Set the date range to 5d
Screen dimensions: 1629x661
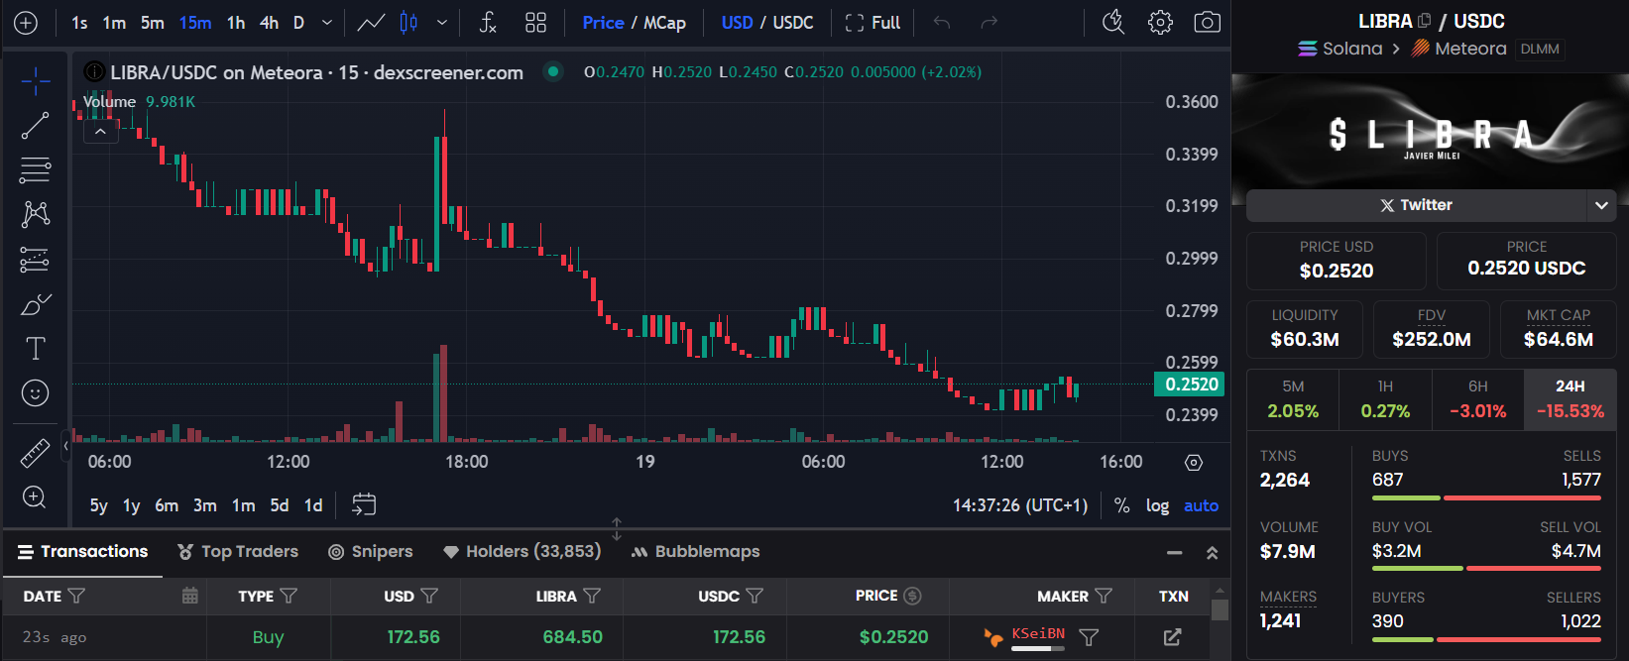280,505
